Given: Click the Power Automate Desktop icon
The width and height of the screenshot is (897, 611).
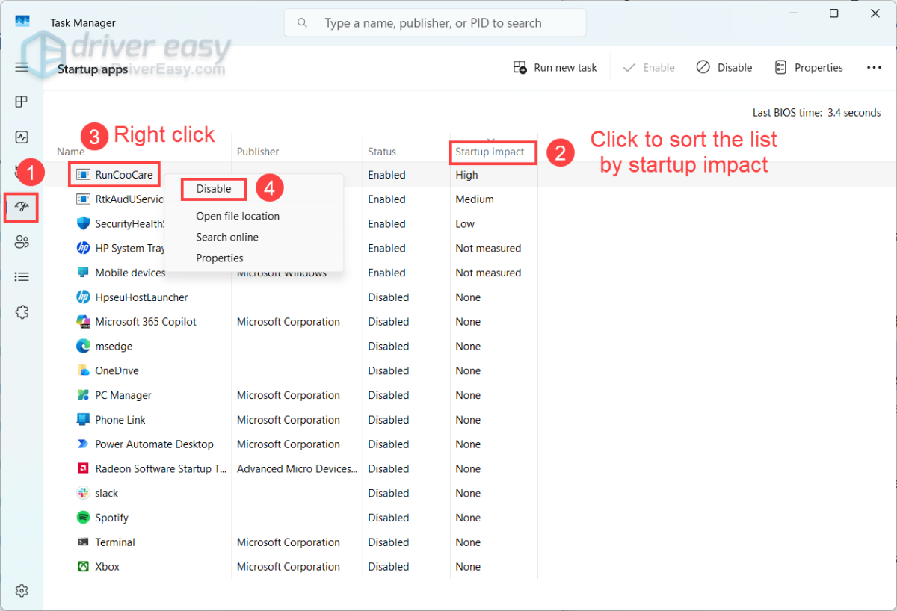Looking at the screenshot, I should [x=83, y=444].
